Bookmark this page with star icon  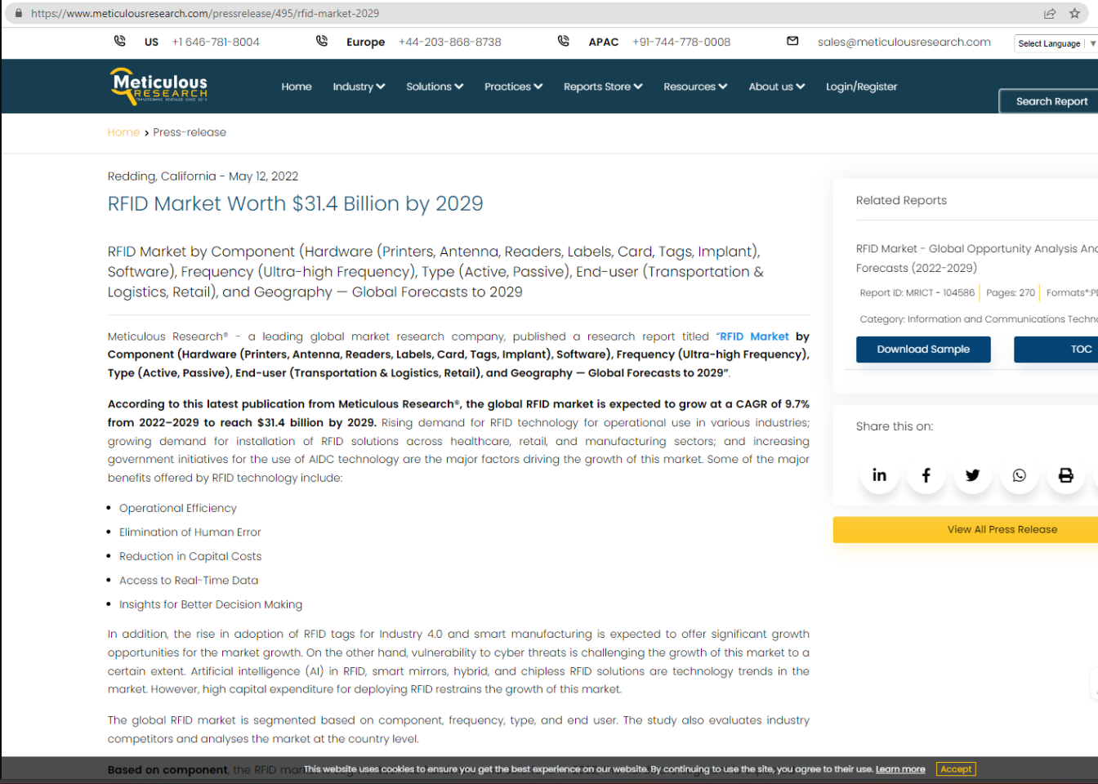pyautogui.click(x=1074, y=13)
